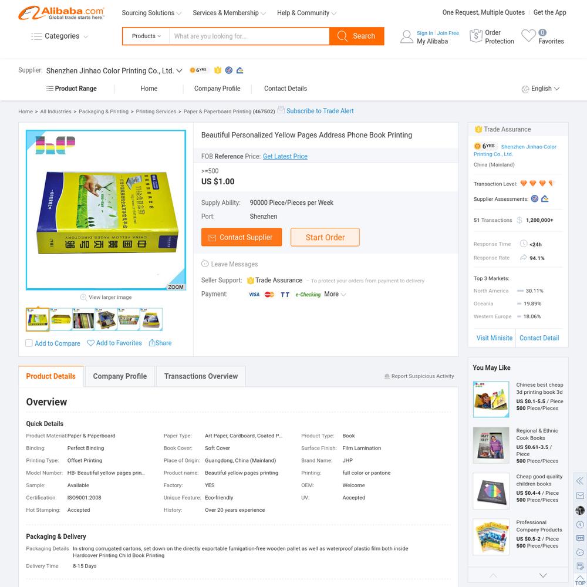Expand More payment options chevron
This screenshot has width=587, height=587.
coord(343,295)
